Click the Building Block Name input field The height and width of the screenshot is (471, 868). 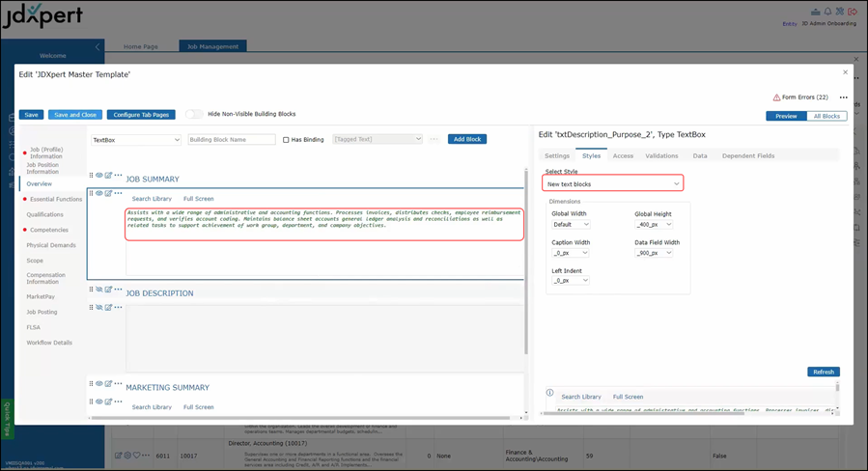(x=232, y=140)
